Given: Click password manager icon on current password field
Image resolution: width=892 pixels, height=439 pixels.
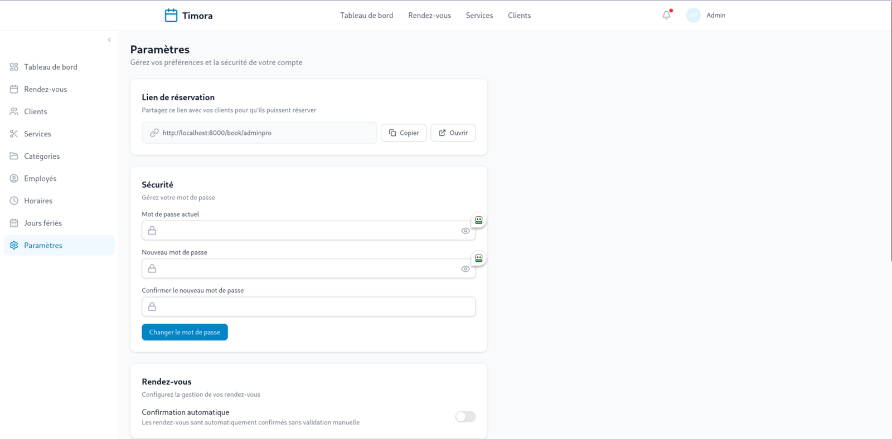Looking at the screenshot, I should pos(478,221).
